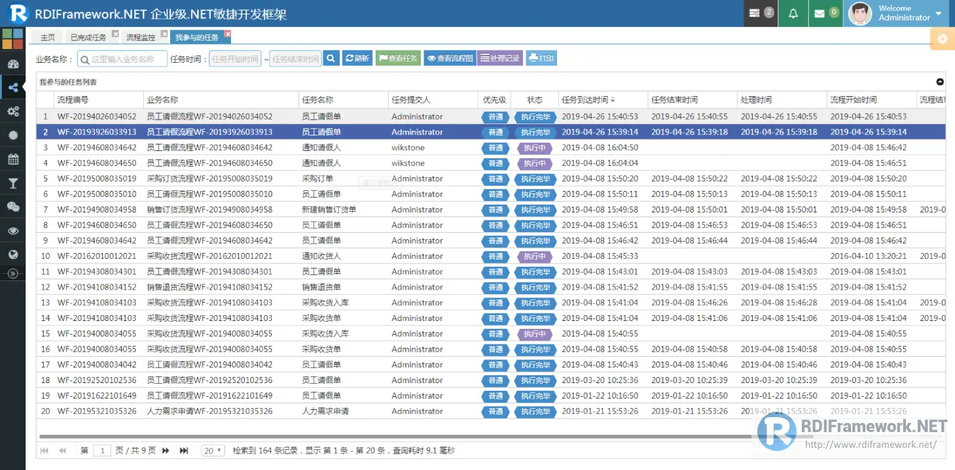Click the blue search magnifier button
The height and width of the screenshot is (470, 955).
pos(331,58)
